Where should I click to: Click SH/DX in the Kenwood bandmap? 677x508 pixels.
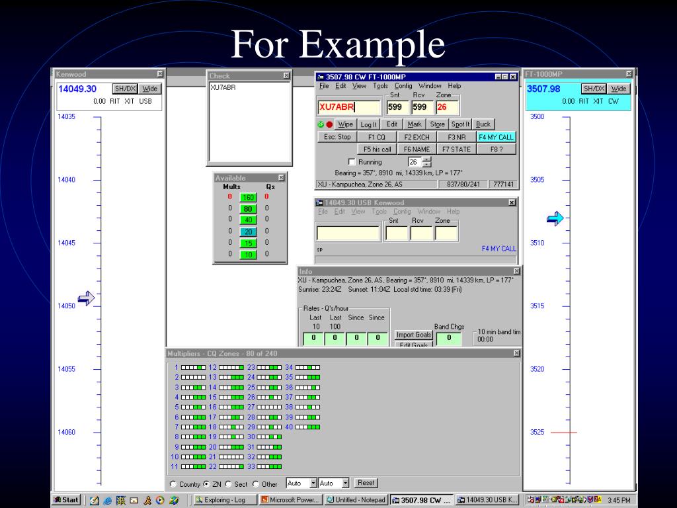[x=125, y=89]
